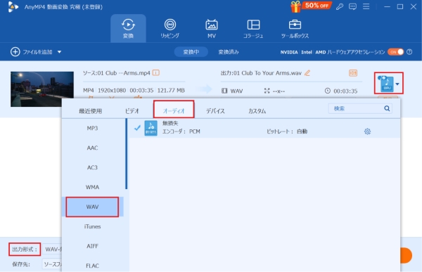422x272 pixels.
Task: Open the コラージュ (Collage) tab
Action: point(253,29)
